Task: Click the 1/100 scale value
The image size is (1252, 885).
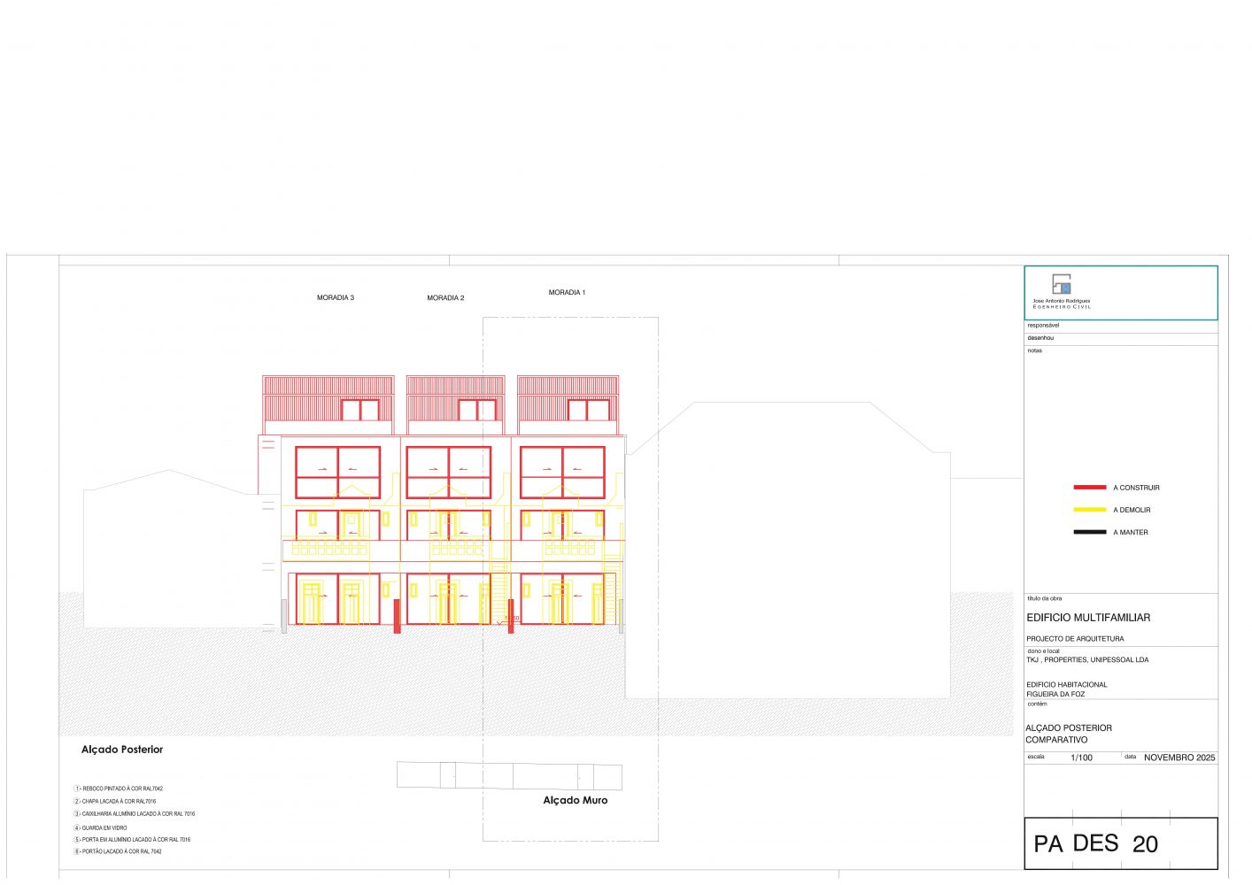Action: pos(1081,758)
